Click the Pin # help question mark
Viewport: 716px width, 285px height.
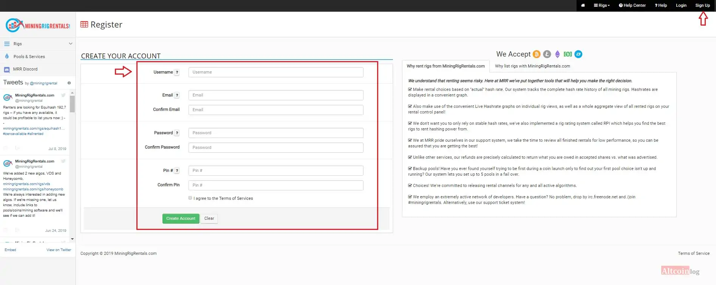177,171
